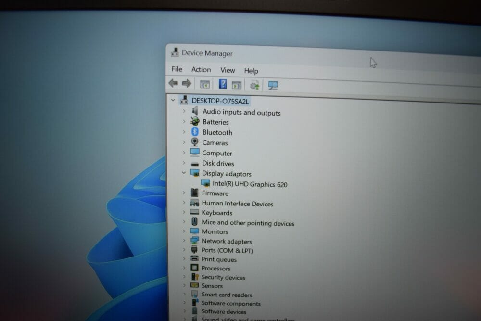The image size is (481, 321).
Task: Select the Software components label
Action: (x=231, y=303)
